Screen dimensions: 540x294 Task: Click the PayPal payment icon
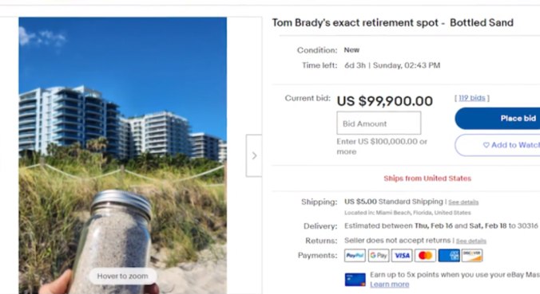(355, 256)
